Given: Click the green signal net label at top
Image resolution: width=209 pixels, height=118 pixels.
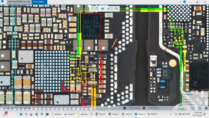Looking at the screenshot, I should [x=151, y=9].
